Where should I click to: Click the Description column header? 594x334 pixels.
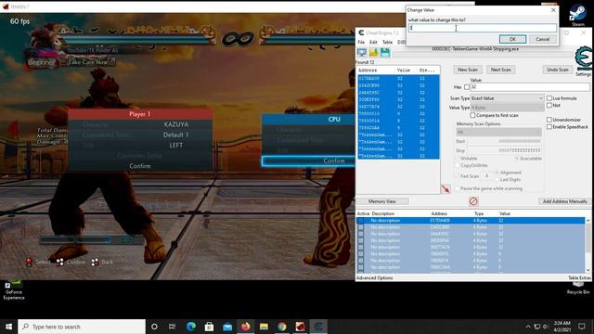383,213
